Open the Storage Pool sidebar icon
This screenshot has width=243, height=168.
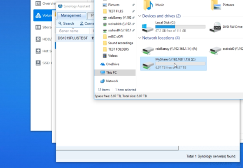tap(38, 27)
